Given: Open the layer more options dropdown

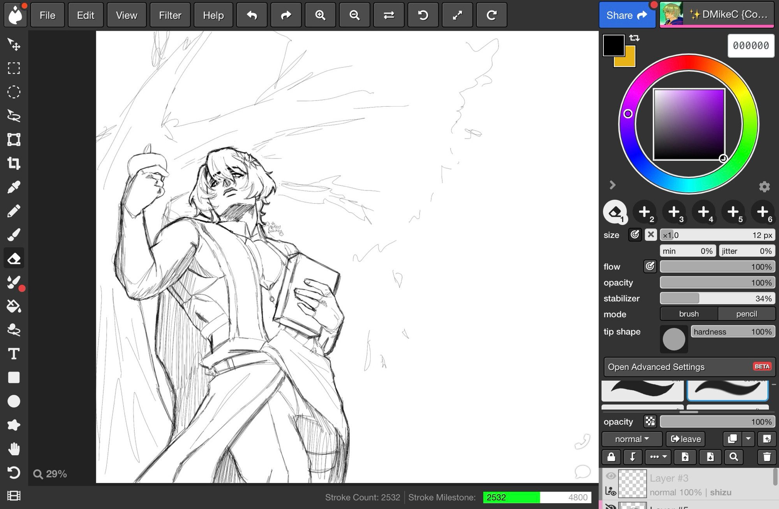Looking at the screenshot, I should click(x=658, y=457).
